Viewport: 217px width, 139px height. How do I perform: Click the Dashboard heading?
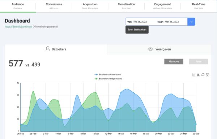point(17,21)
